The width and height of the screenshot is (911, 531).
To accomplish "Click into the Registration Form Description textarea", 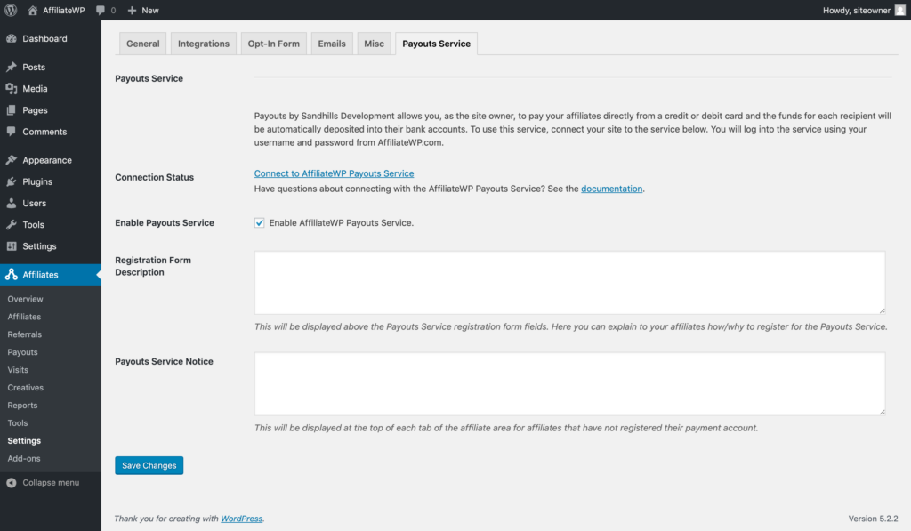I will (570, 283).
